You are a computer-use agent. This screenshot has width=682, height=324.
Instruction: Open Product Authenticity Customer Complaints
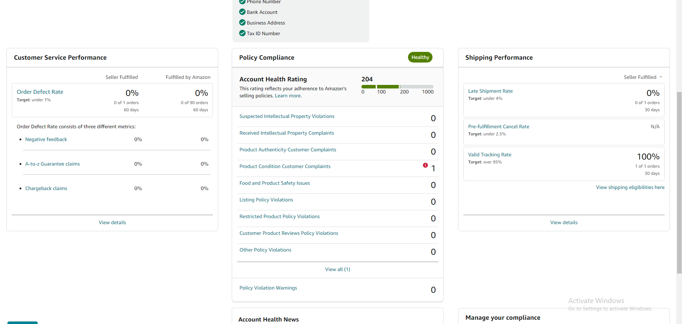tap(288, 150)
